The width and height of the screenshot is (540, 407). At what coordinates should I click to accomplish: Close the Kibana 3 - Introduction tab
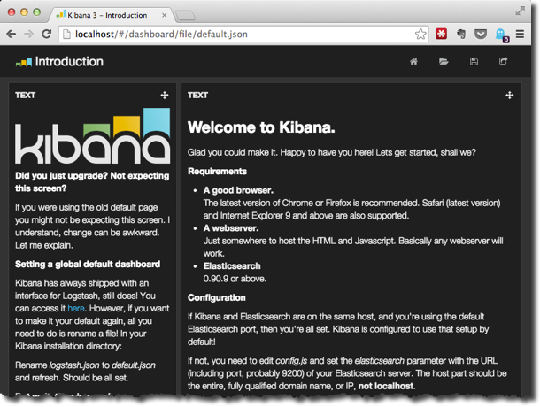click(x=165, y=15)
